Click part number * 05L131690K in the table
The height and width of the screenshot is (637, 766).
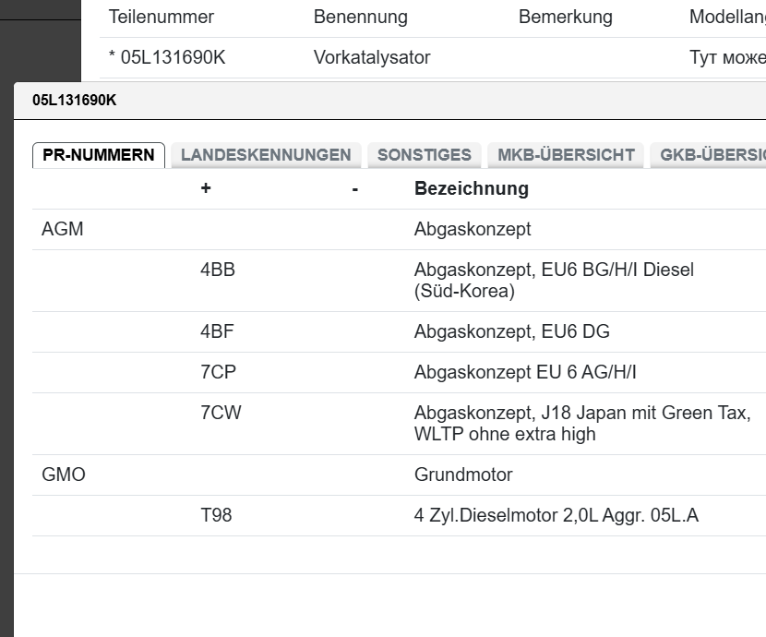167,57
